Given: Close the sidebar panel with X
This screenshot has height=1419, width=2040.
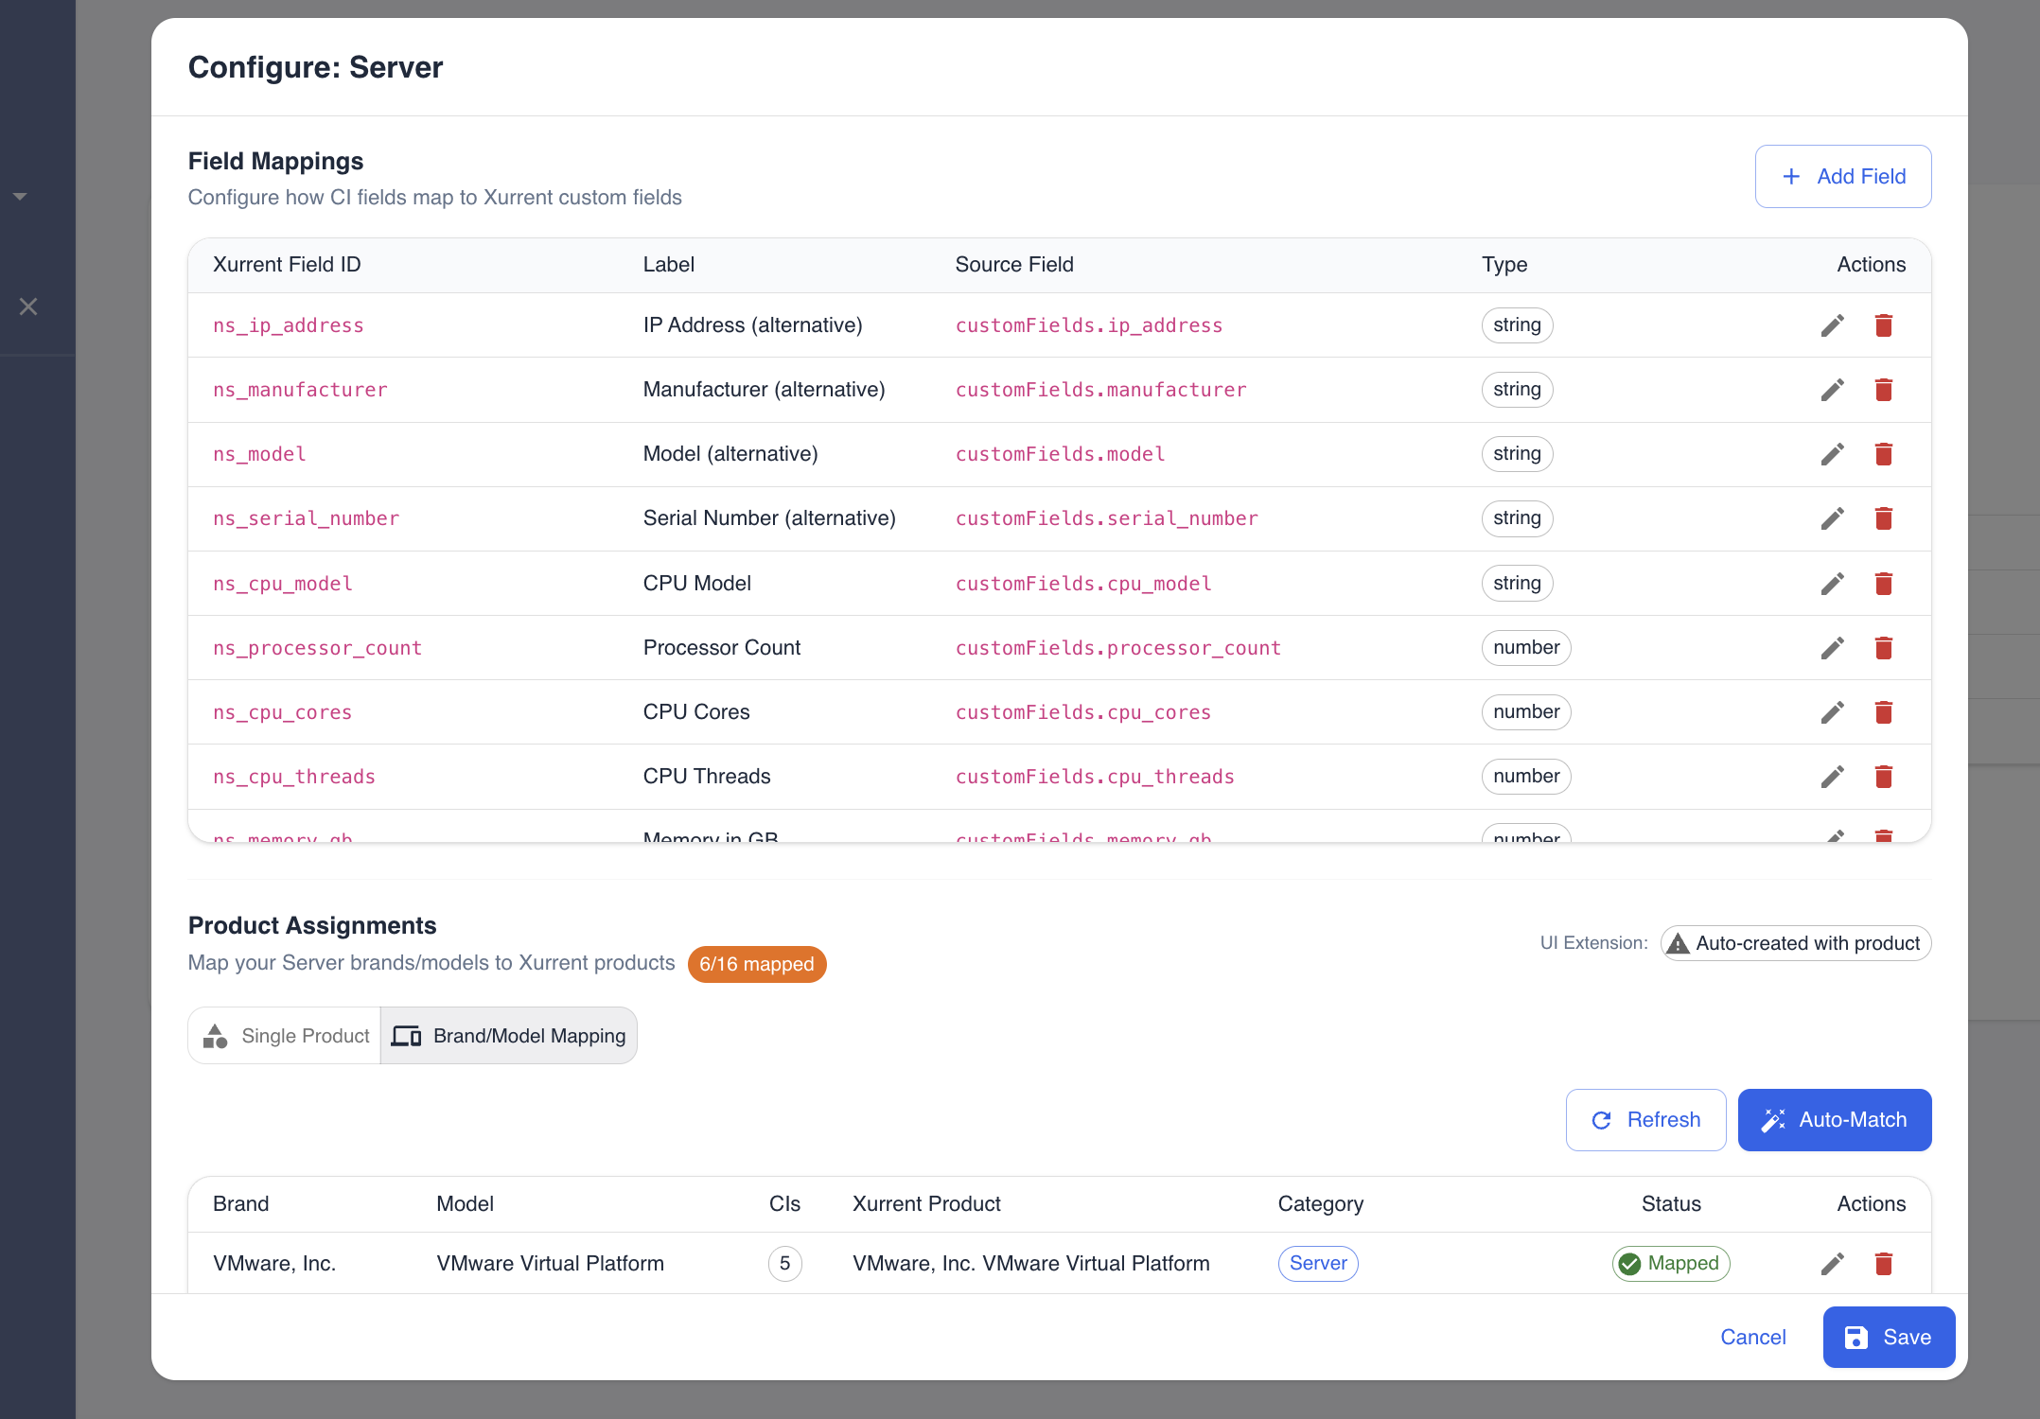Looking at the screenshot, I should [28, 307].
